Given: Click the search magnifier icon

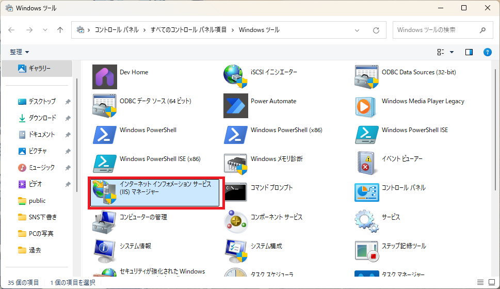Looking at the screenshot, I should [482, 30].
